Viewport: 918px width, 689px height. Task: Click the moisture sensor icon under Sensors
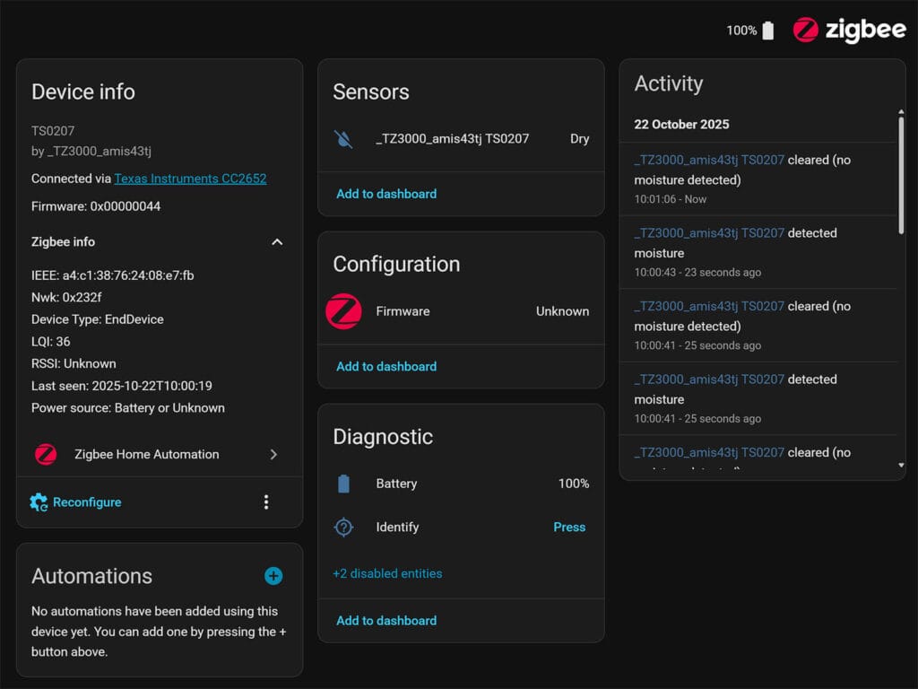(343, 139)
